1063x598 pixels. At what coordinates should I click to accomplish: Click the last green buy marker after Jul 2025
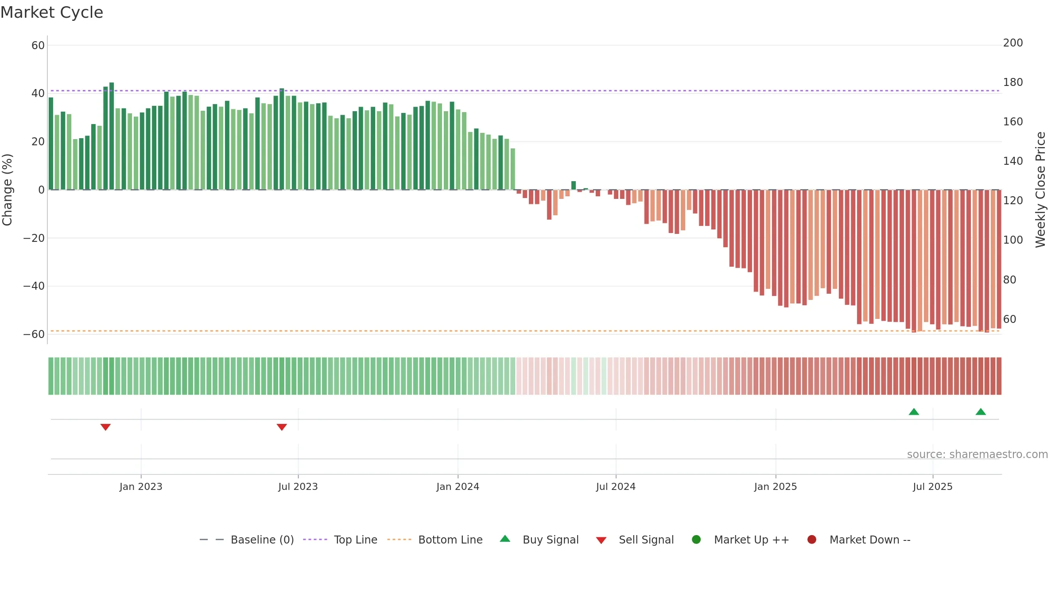click(981, 412)
